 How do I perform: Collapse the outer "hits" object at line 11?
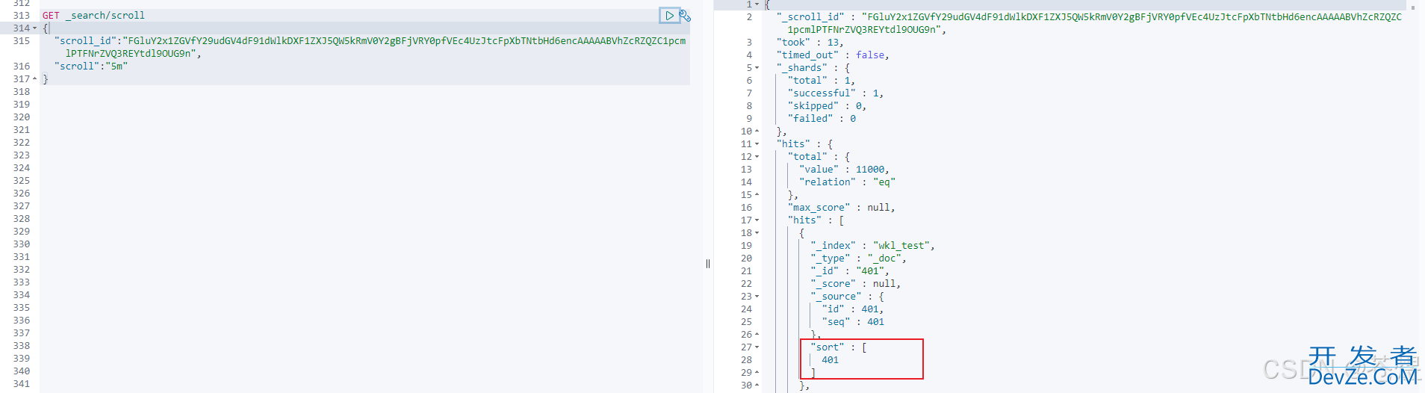pos(757,144)
